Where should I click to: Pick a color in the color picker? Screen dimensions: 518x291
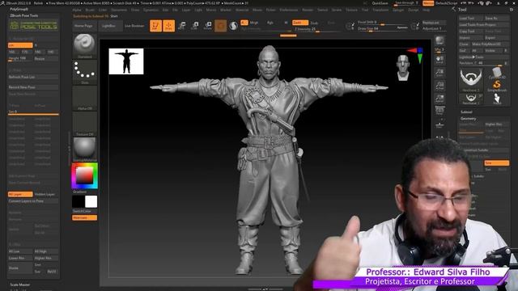pos(84,176)
